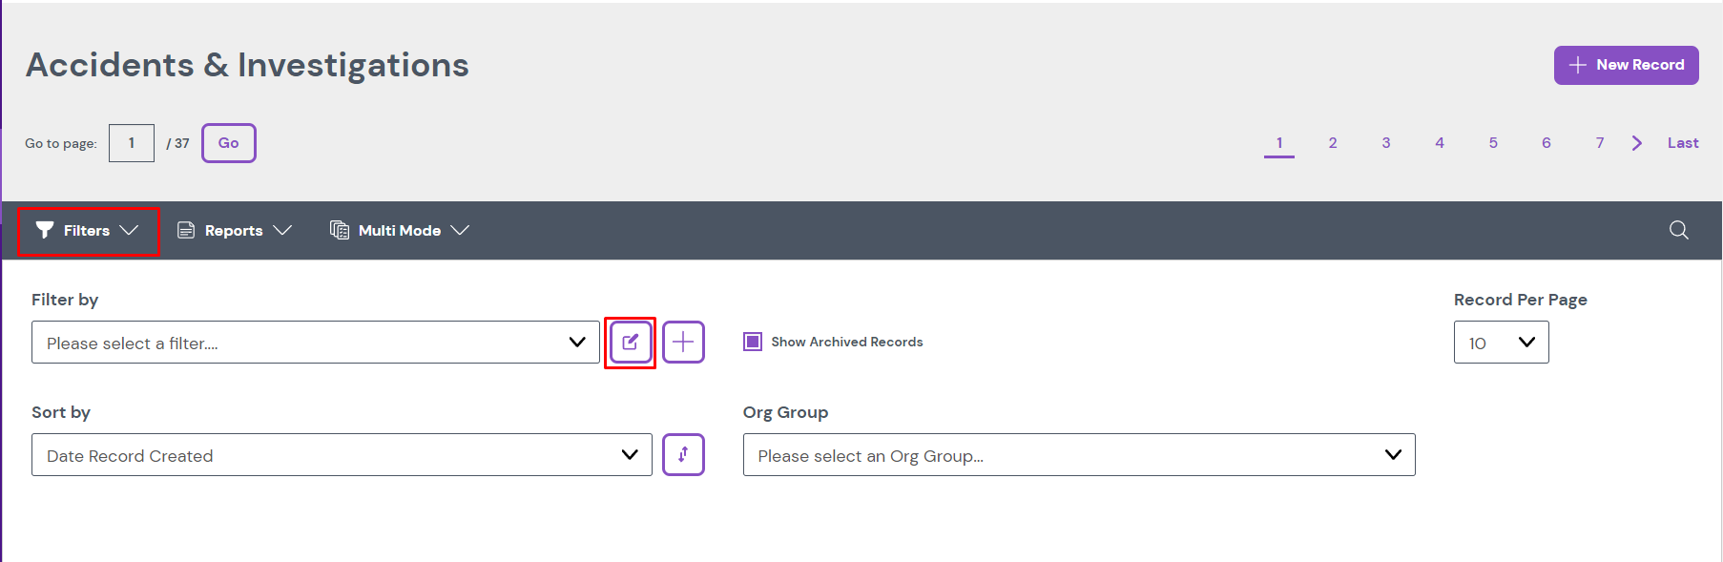Expand the Sort by dropdown
This screenshot has width=1723, height=562.
click(x=341, y=455)
